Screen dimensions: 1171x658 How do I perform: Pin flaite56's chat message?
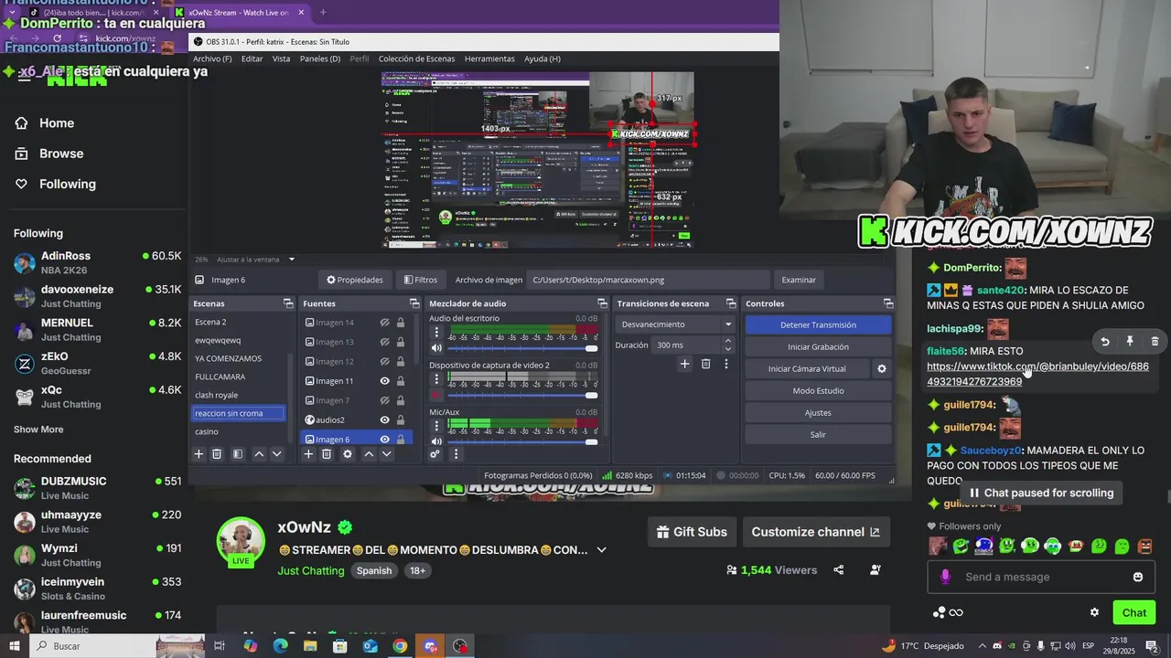(1130, 341)
